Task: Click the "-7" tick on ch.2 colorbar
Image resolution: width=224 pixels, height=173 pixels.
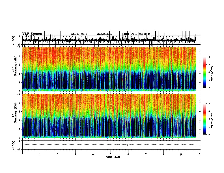Action: [x=208, y=135]
